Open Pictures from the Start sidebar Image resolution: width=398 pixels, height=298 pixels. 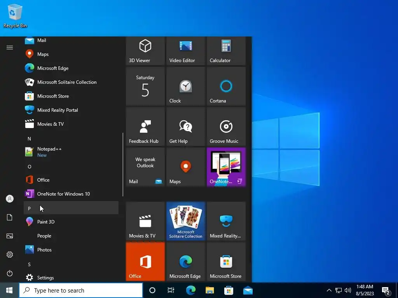[10, 236]
